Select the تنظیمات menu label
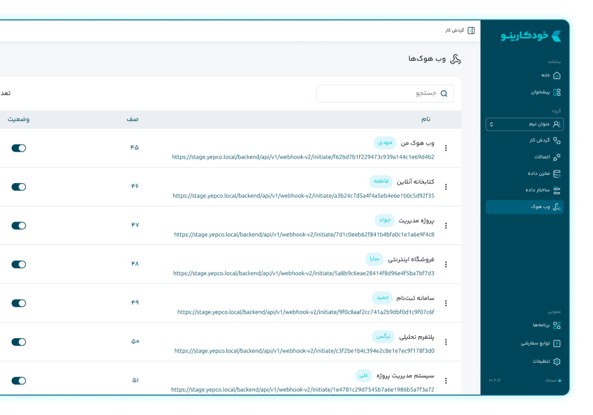The height and width of the screenshot is (415, 593). point(541,362)
